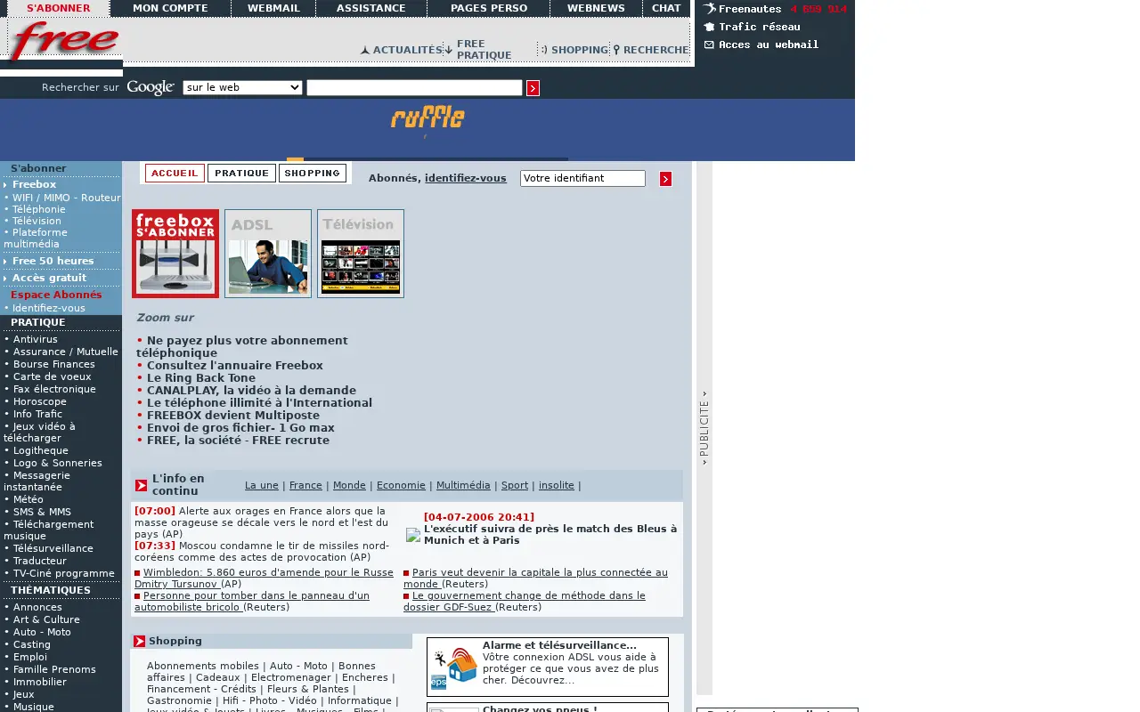This screenshot has width=1140, height=712.
Task: Switch to the PRATIQUE tab button
Action: 241,173
